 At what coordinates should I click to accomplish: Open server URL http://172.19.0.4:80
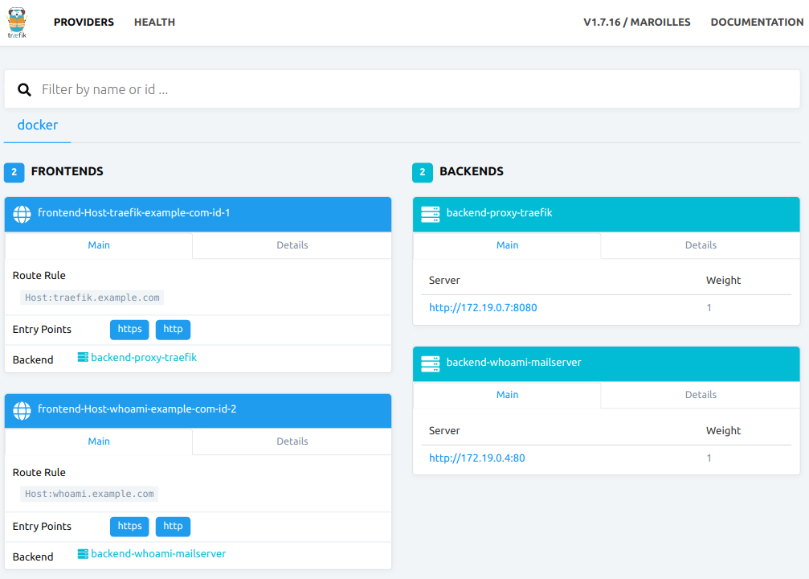pos(476,458)
